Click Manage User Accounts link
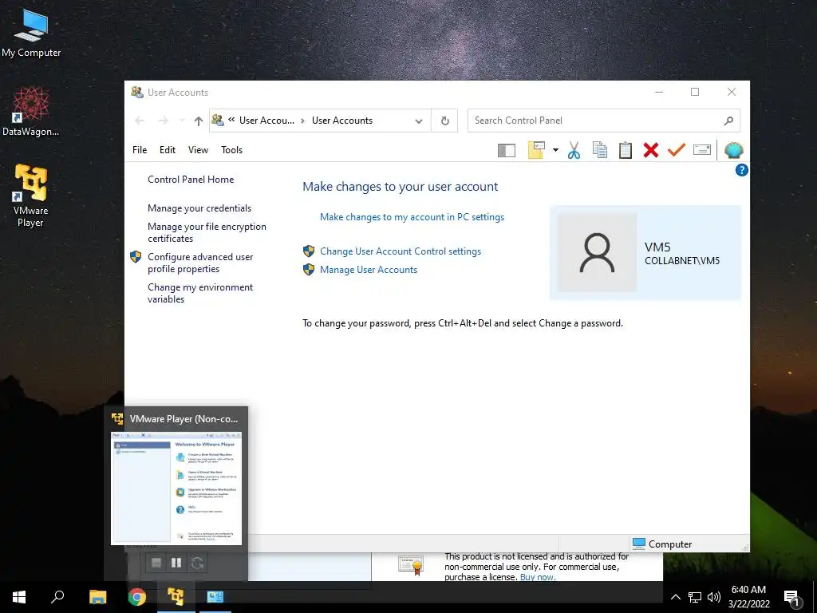The height and width of the screenshot is (613, 817). 369,270
